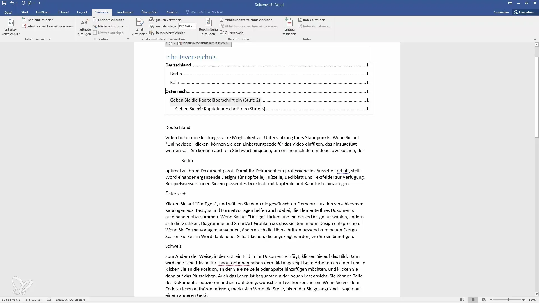Screen dimensions: 539x303
Task: Open the ribbon display options icon
Action: point(510,3)
